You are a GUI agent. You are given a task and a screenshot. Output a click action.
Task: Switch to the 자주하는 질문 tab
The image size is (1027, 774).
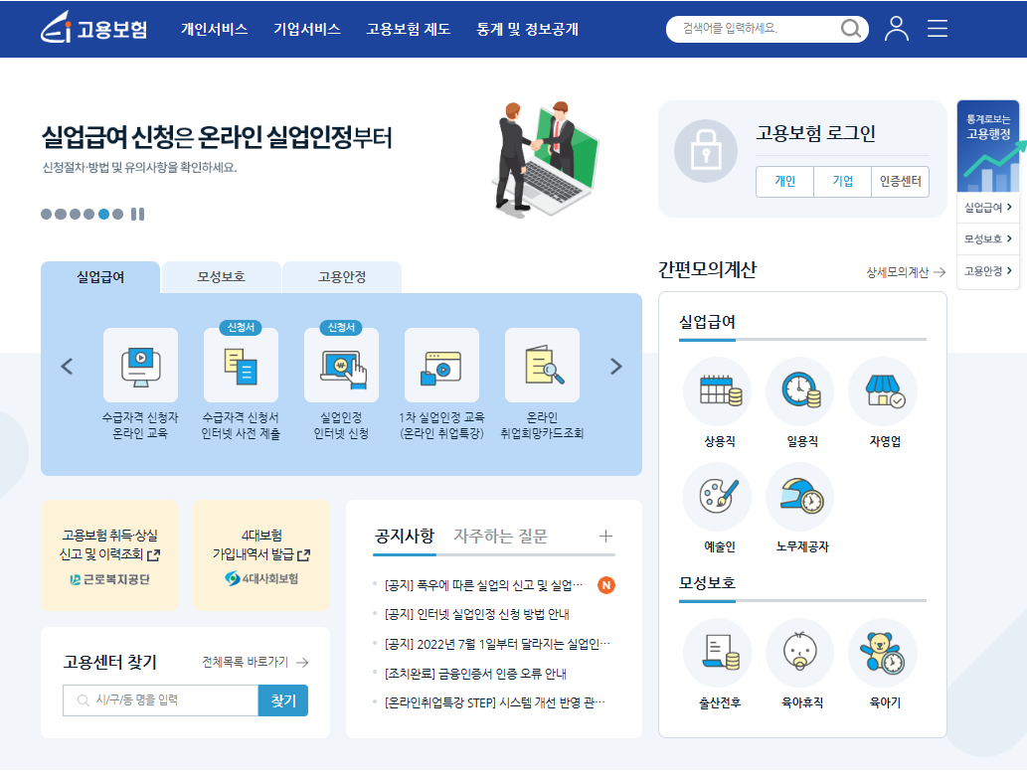(x=500, y=537)
